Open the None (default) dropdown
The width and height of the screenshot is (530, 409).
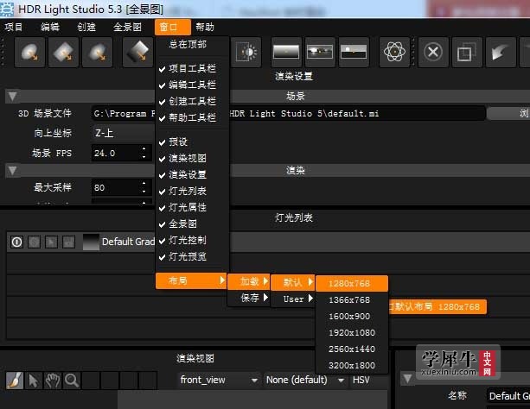305,380
